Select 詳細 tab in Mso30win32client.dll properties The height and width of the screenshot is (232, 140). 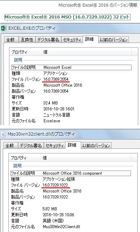73,145
